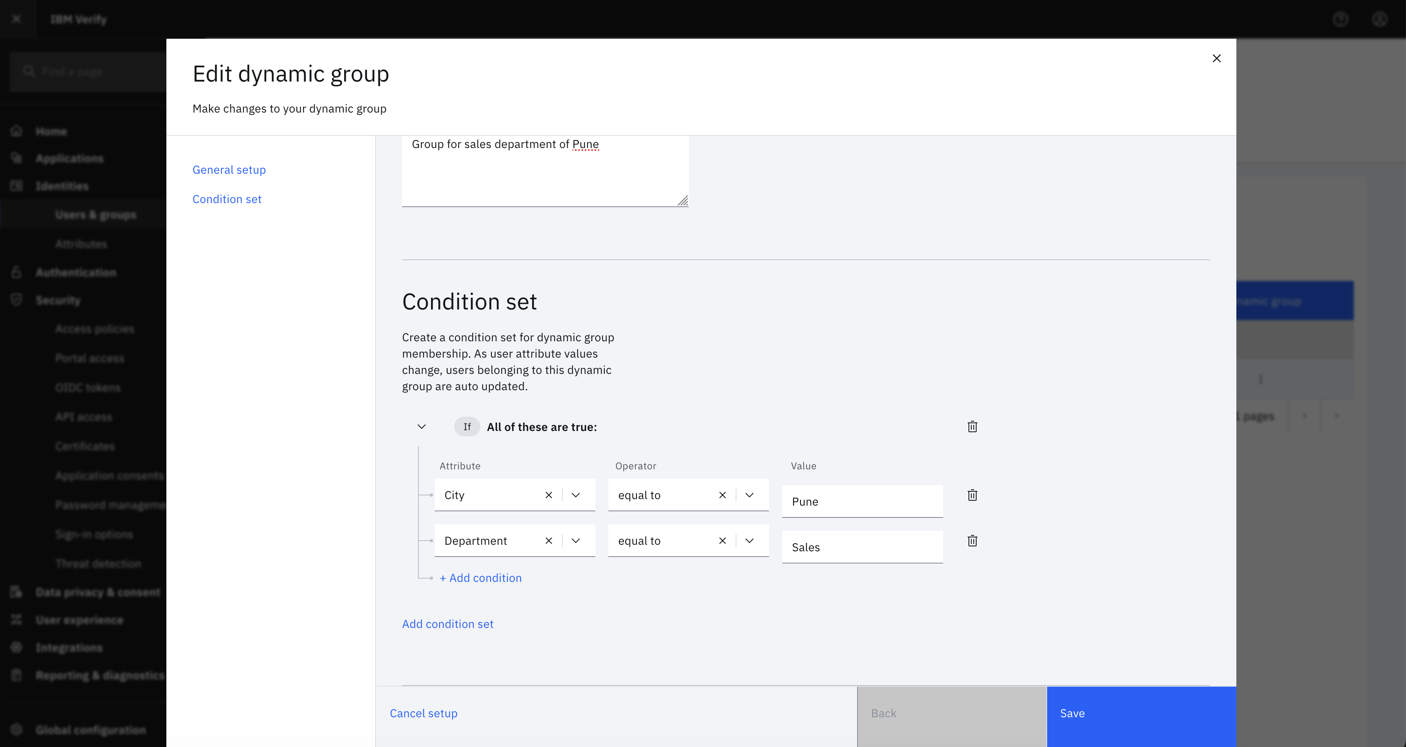Collapse the 'All of these are true' condition set
This screenshot has width=1406, height=747.
[x=421, y=427]
